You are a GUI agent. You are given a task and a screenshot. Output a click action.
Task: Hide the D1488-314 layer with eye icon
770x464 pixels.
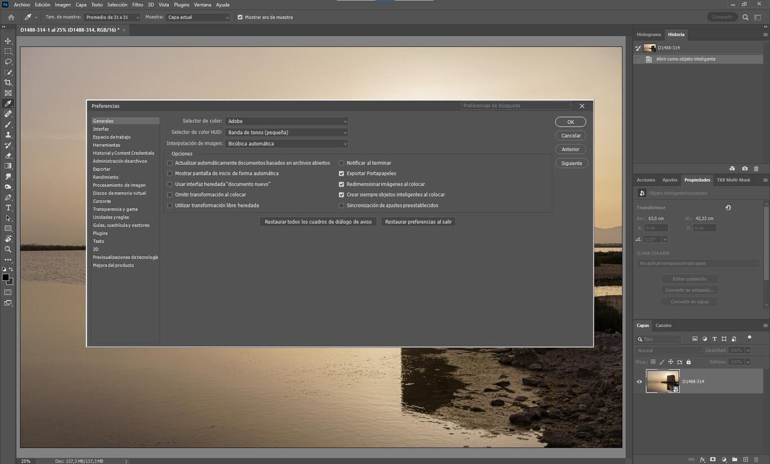tap(639, 381)
